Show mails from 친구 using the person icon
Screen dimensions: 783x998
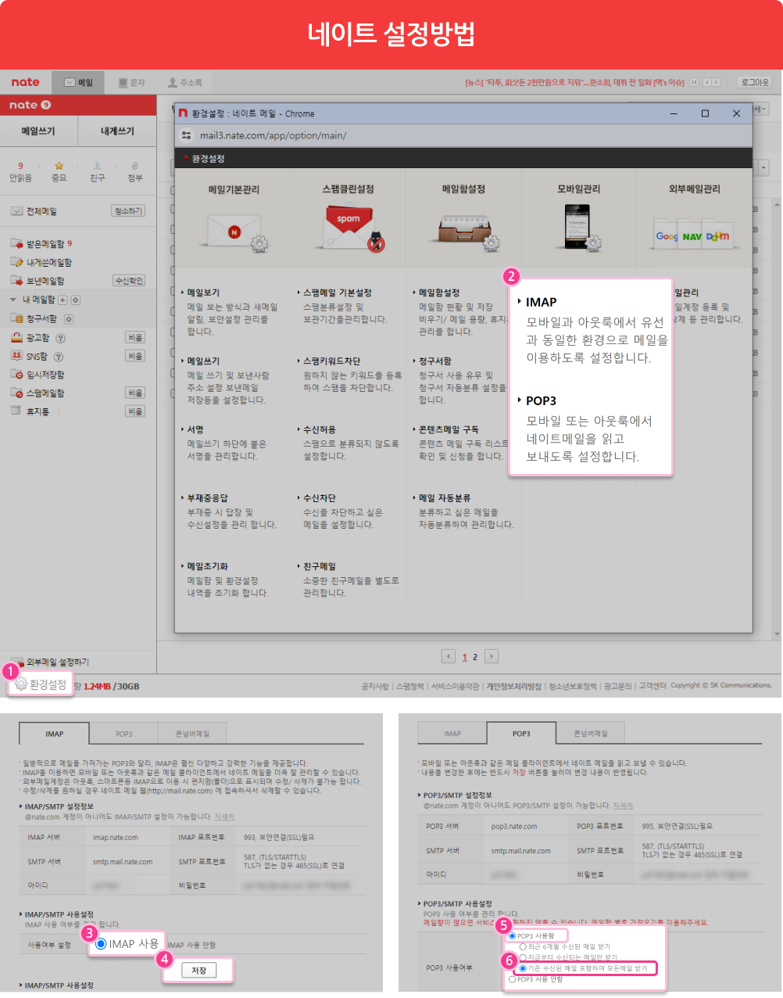tap(97, 166)
